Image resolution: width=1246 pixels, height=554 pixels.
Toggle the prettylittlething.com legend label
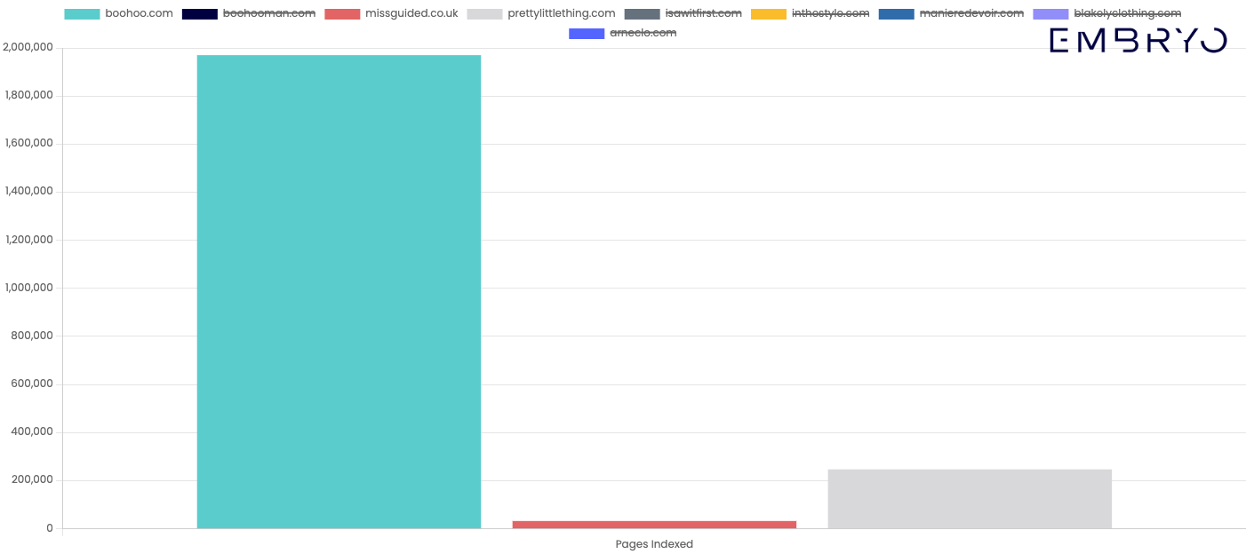(562, 13)
